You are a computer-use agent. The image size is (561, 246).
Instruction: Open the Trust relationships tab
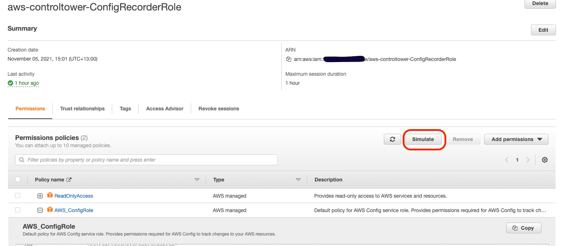coord(82,109)
